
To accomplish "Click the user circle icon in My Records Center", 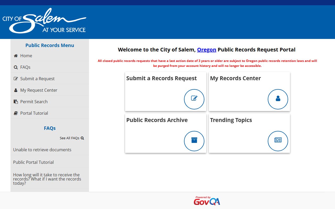I will click(278, 99).
